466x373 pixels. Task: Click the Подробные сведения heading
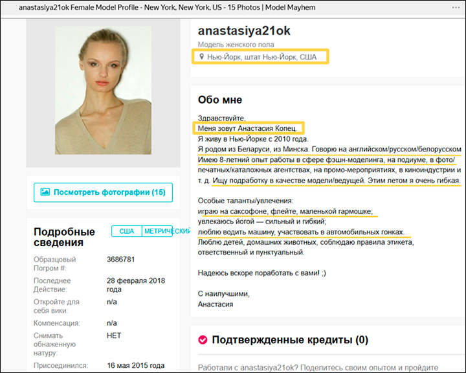coord(64,237)
